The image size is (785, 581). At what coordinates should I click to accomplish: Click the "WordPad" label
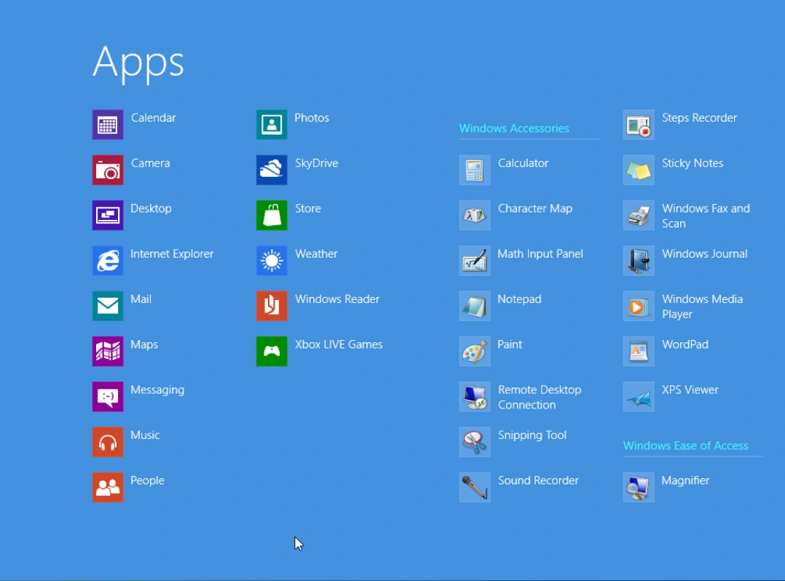tap(685, 345)
